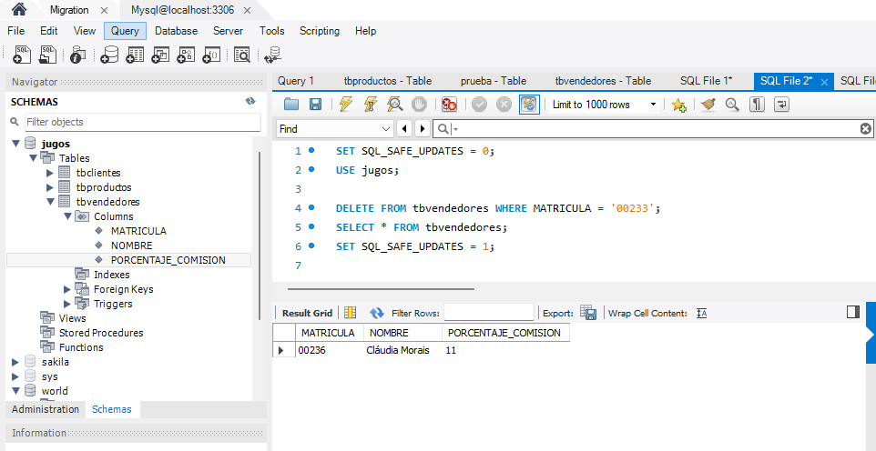
Task: Open find panel magnifier icon in editor toolbar
Action: [x=732, y=105]
